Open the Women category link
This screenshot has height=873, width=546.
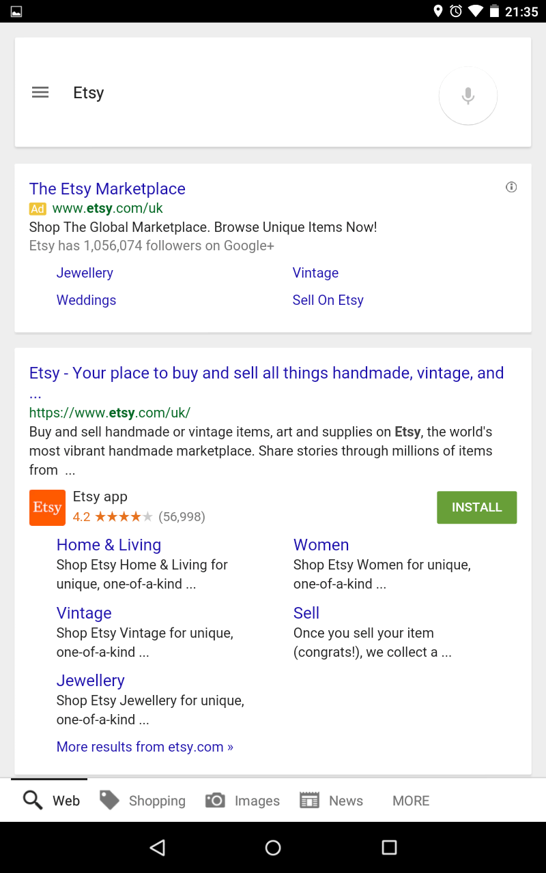[321, 545]
